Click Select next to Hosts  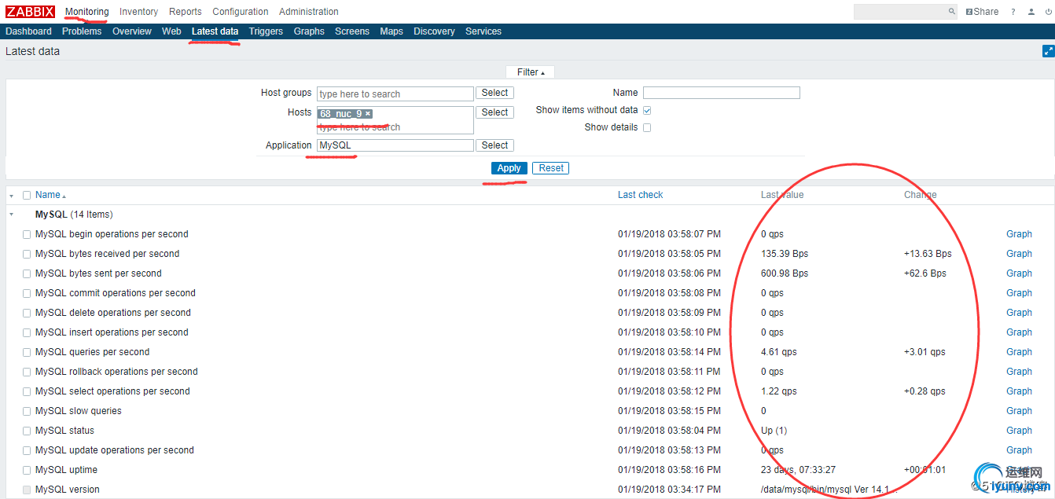click(494, 112)
